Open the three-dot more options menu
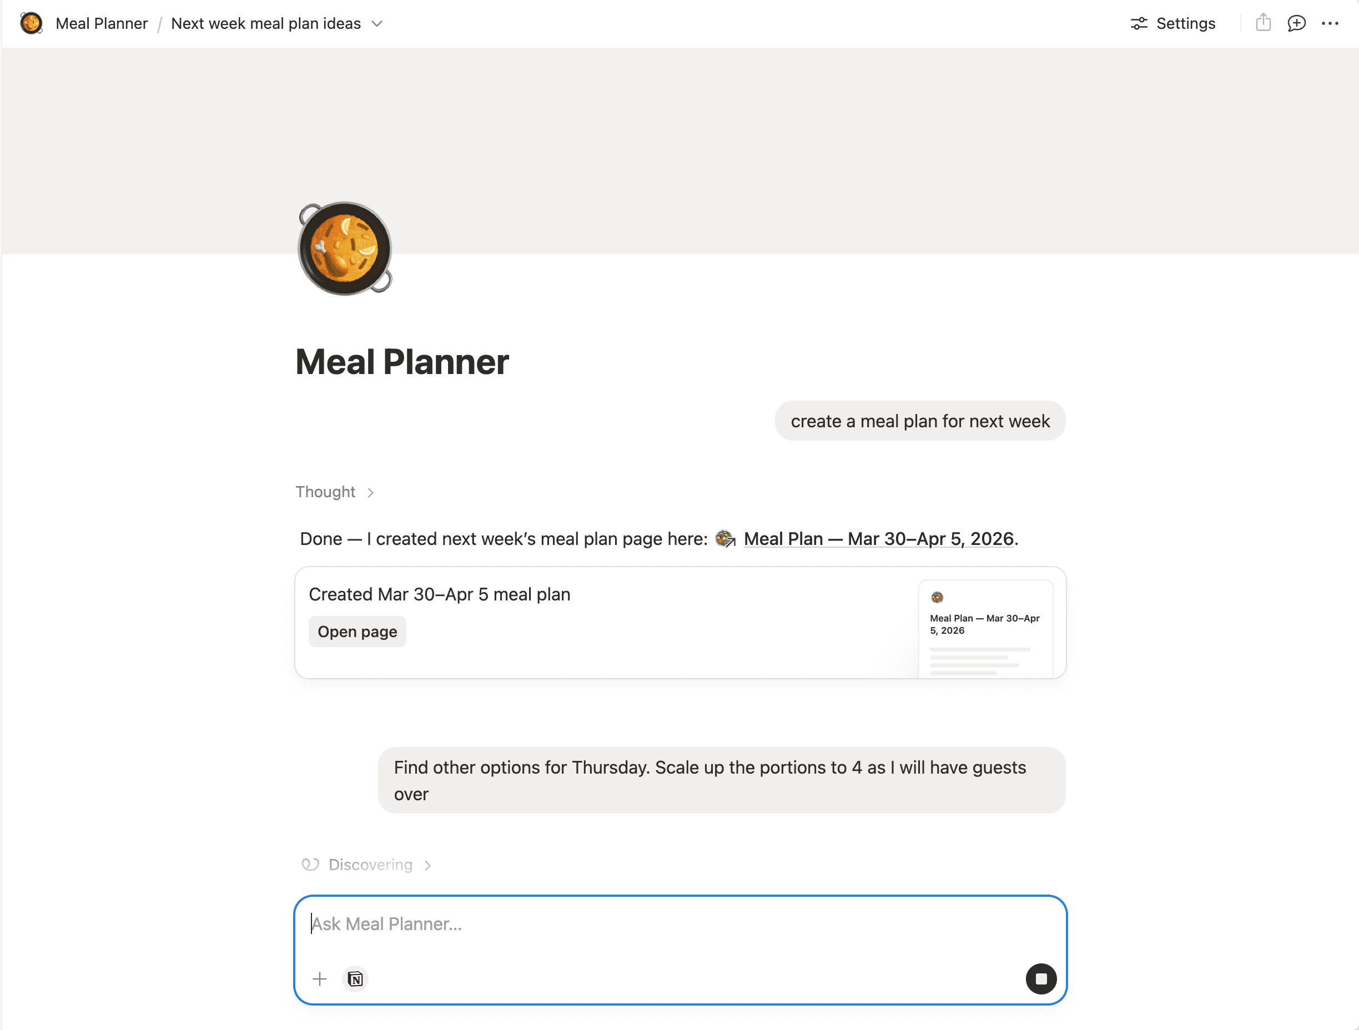Image resolution: width=1359 pixels, height=1030 pixels. (1330, 23)
